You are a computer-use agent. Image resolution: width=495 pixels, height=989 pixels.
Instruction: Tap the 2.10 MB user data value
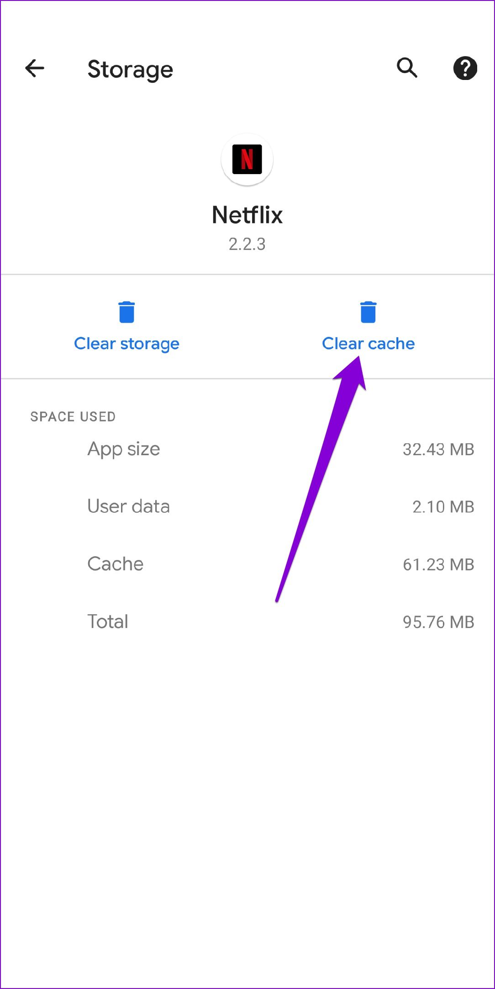point(443,507)
